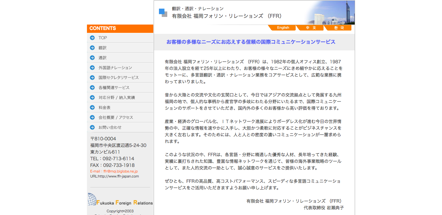Click the blue headline お客様の多様なニーズにお応えする
Image resolution: width=442 pixels, height=215 pixels.
pos(251,42)
